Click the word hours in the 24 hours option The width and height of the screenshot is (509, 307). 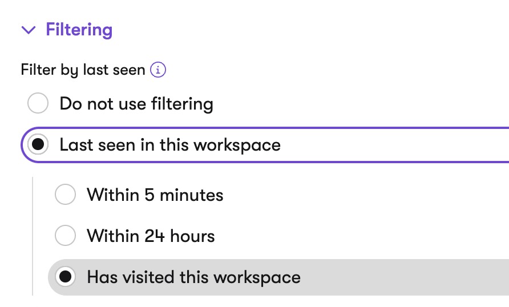[x=192, y=236]
